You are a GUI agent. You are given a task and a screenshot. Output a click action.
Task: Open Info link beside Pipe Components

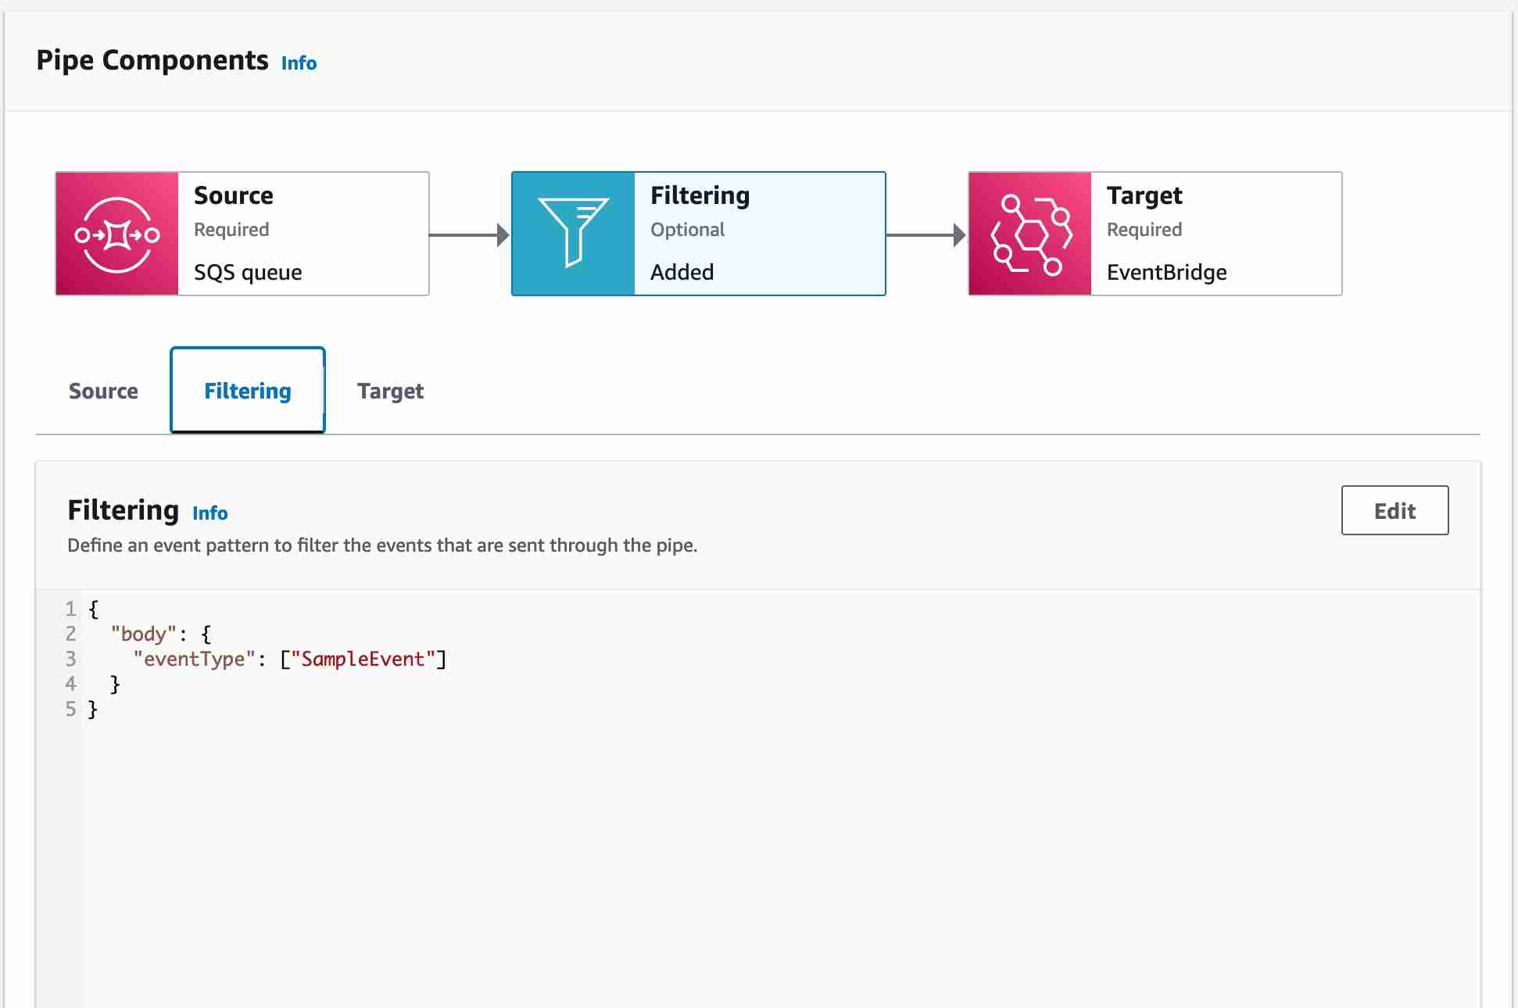299,63
